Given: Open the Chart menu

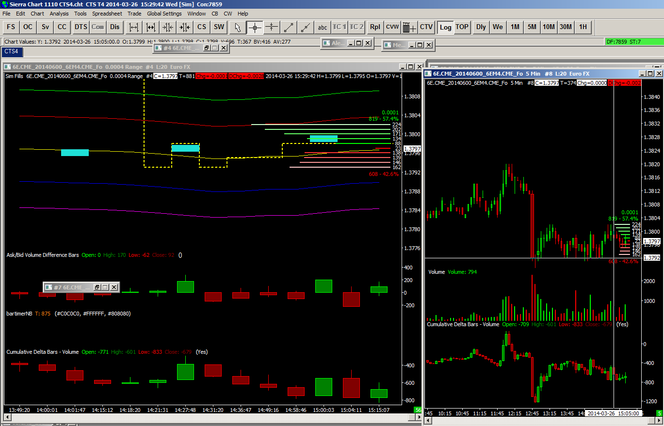Looking at the screenshot, I should click(37, 14).
